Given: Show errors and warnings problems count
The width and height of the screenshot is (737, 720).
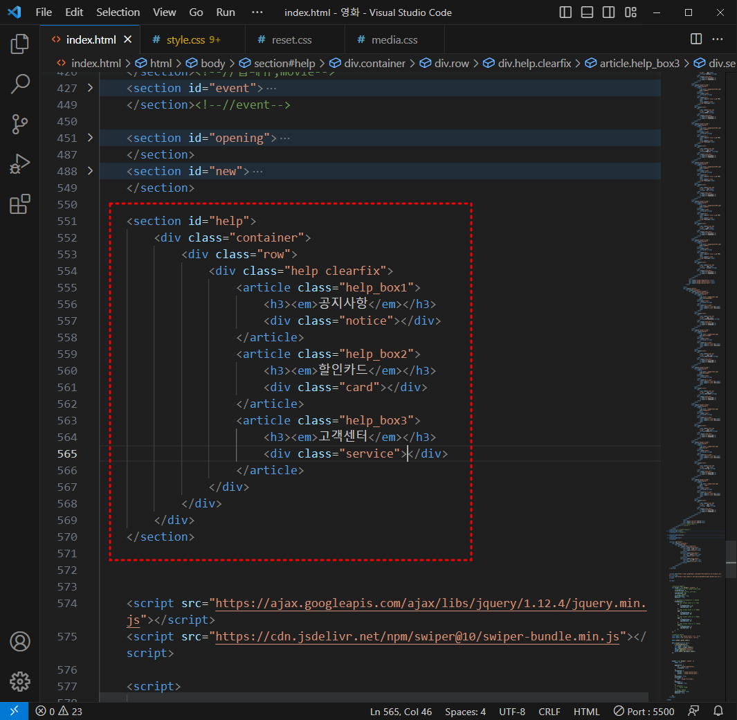Looking at the screenshot, I should click(x=60, y=712).
